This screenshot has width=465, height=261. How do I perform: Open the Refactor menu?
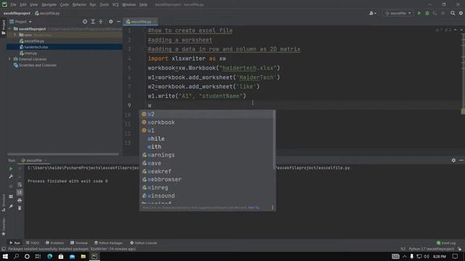pyautogui.click(x=79, y=5)
